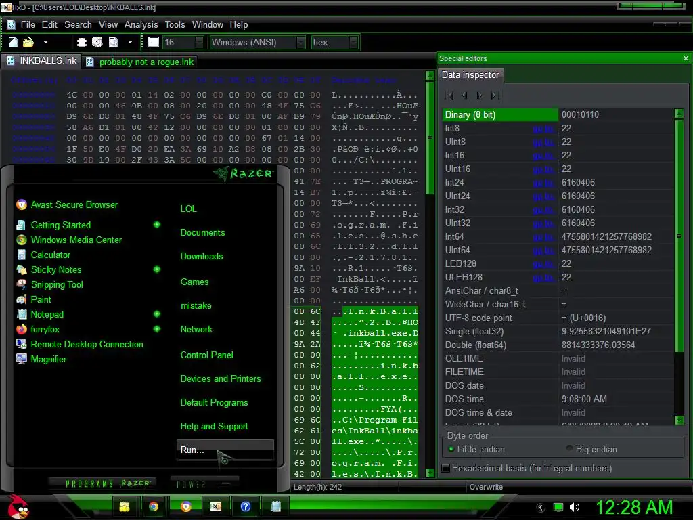Click the Open RAM memory chip icon
This screenshot has width=693, height=520.
[82, 42]
